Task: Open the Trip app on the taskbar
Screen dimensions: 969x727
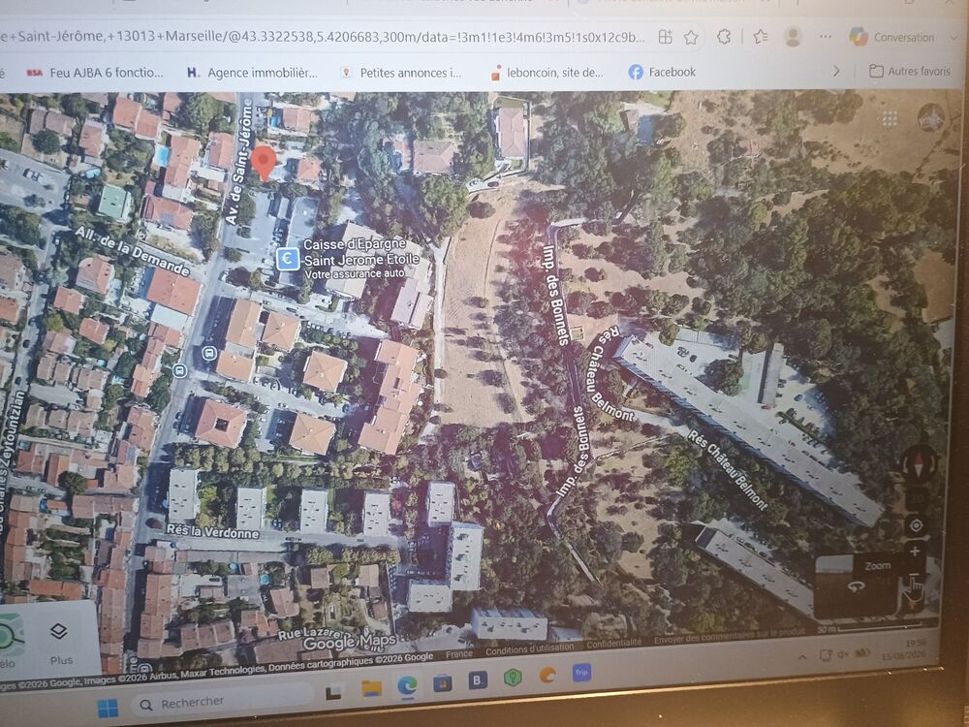Action: pos(581,673)
